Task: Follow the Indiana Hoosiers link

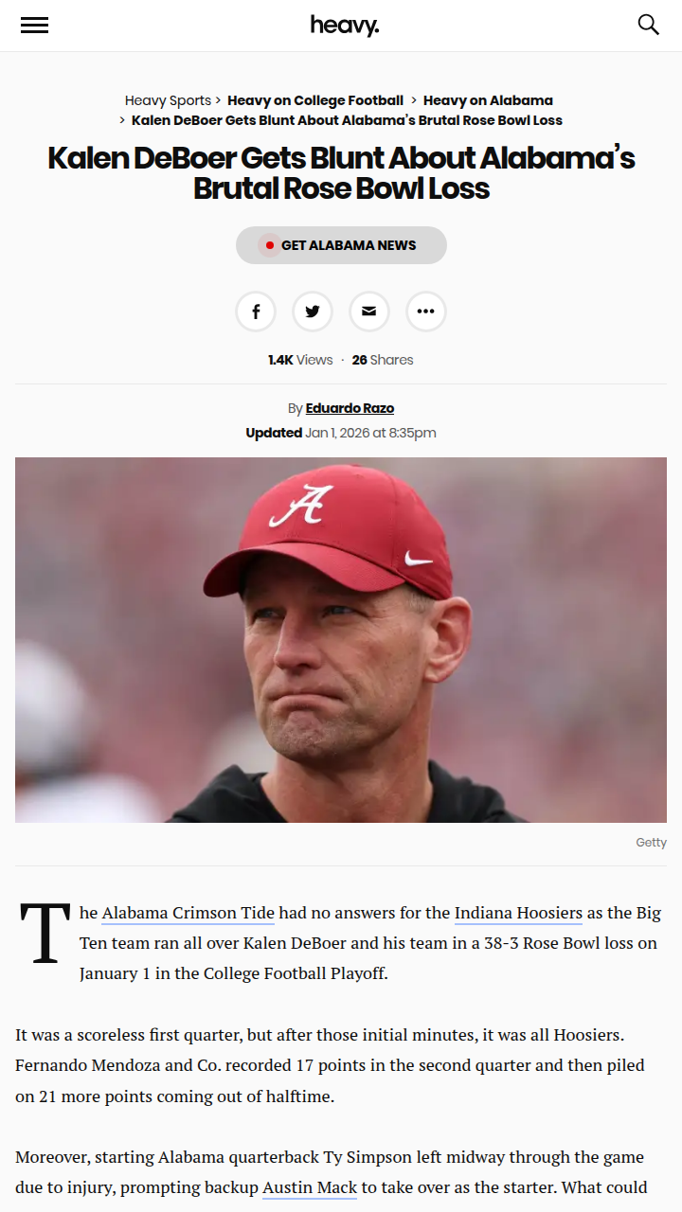Action: click(518, 914)
